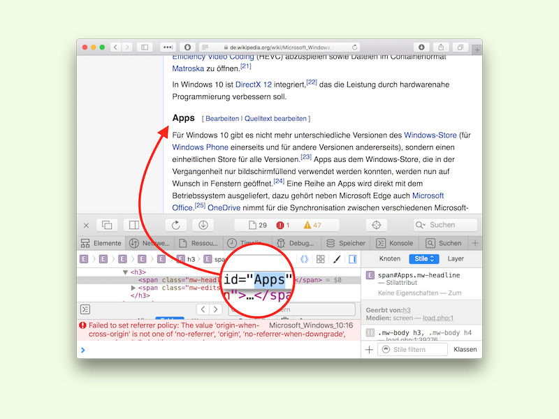Show all tabs overview button

[x=460, y=47]
